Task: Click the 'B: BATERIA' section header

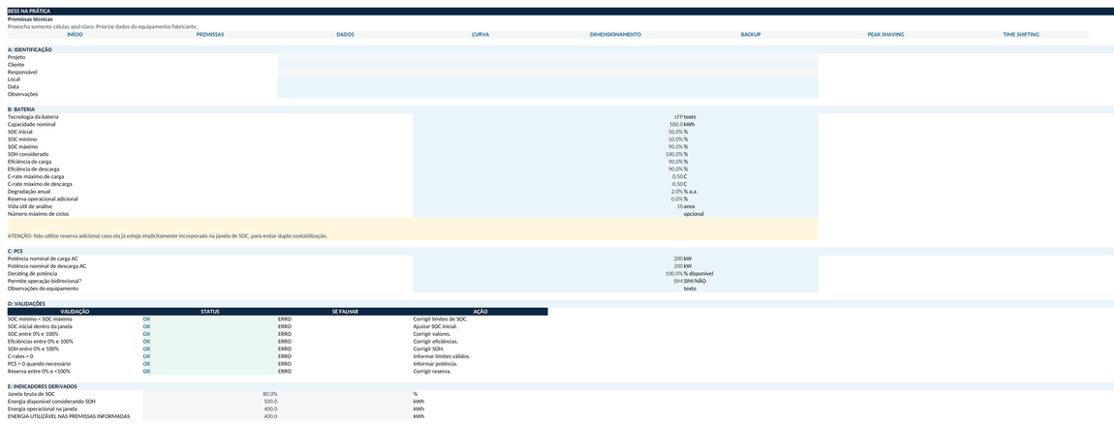Action: tap(21, 109)
